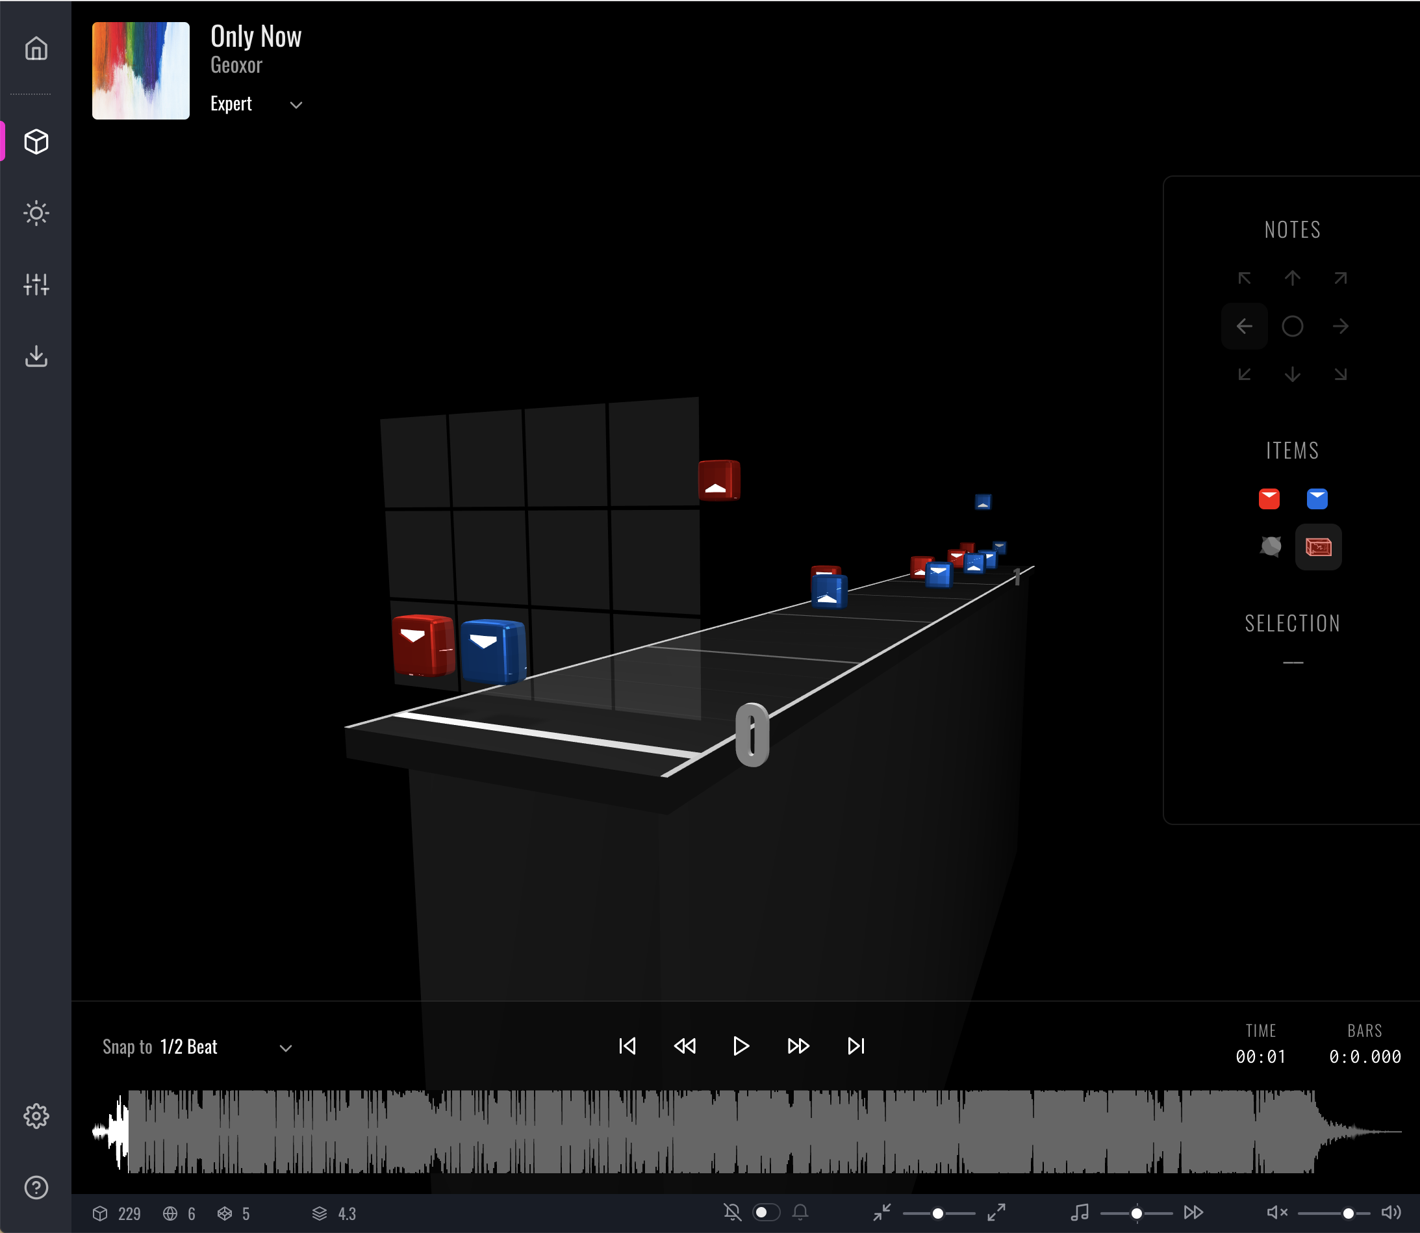Open the sliders Preview/Demo view
The height and width of the screenshot is (1233, 1420).
tap(36, 284)
